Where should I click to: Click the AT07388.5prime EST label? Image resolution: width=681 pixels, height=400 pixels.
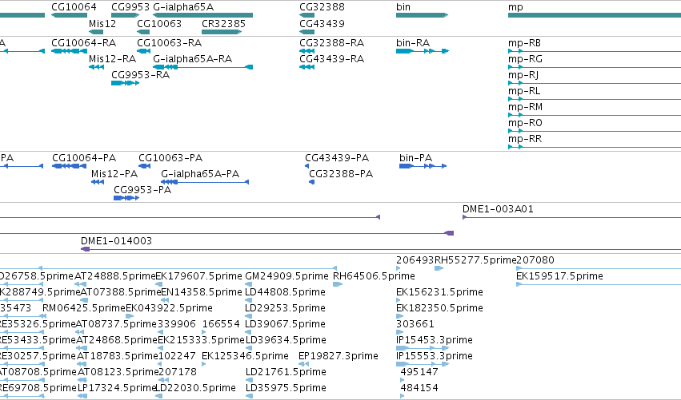[x=120, y=292]
